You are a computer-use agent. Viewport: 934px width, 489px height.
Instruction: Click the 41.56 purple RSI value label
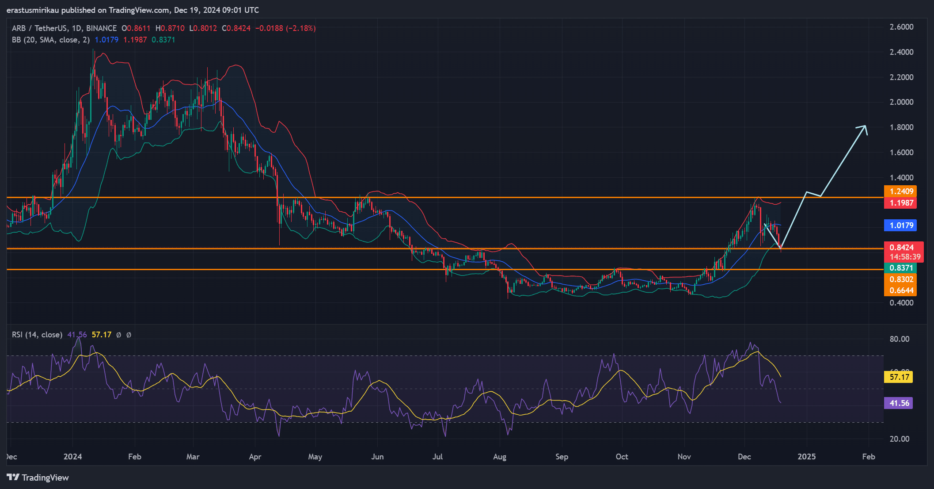pyautogui.click(x=899, y=403)
